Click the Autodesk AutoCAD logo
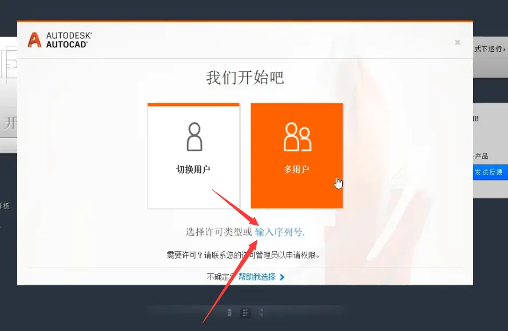This screenshot has height=331, width=508. [59, 40]
